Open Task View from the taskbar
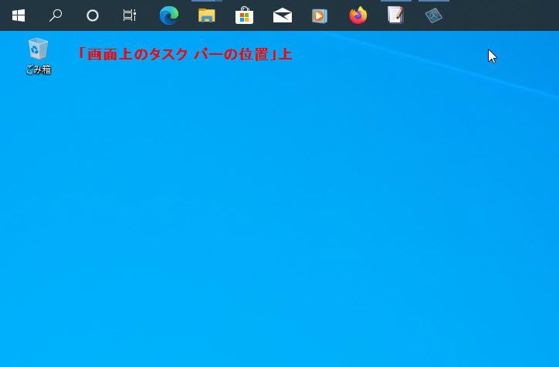Screen dimensions: 559x367 click(x=130, y=15)
